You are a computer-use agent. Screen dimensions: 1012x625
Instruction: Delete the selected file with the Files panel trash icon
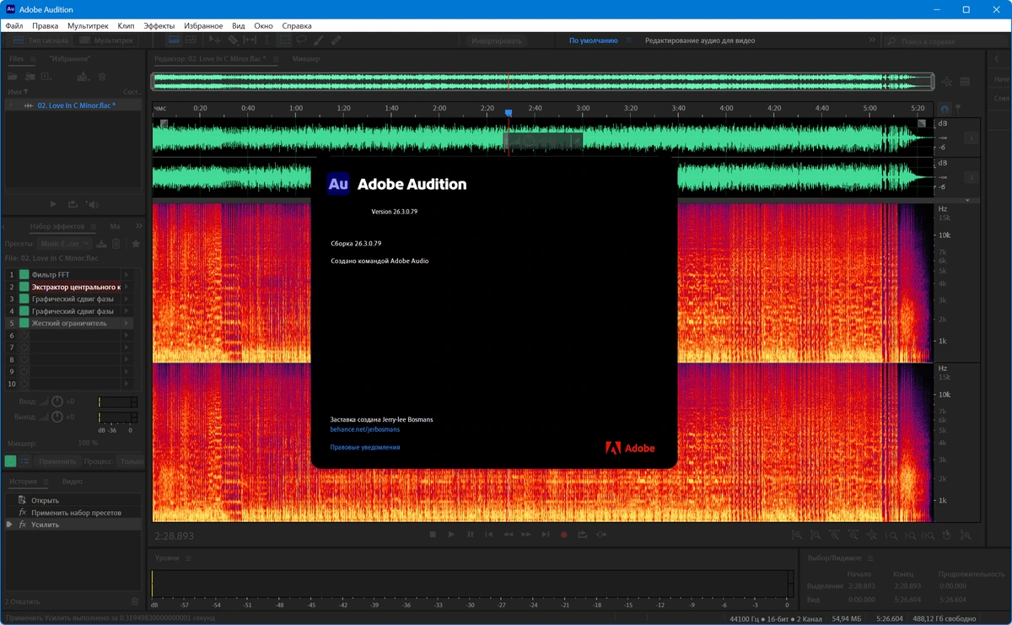pyautogui.click(x=102, y=77)
